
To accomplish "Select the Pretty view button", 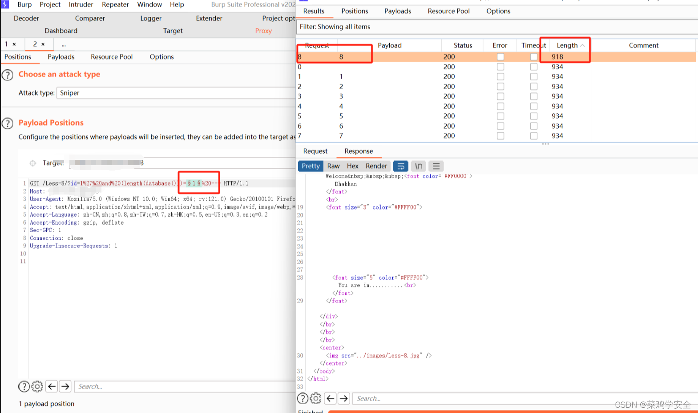I will 311,166.
